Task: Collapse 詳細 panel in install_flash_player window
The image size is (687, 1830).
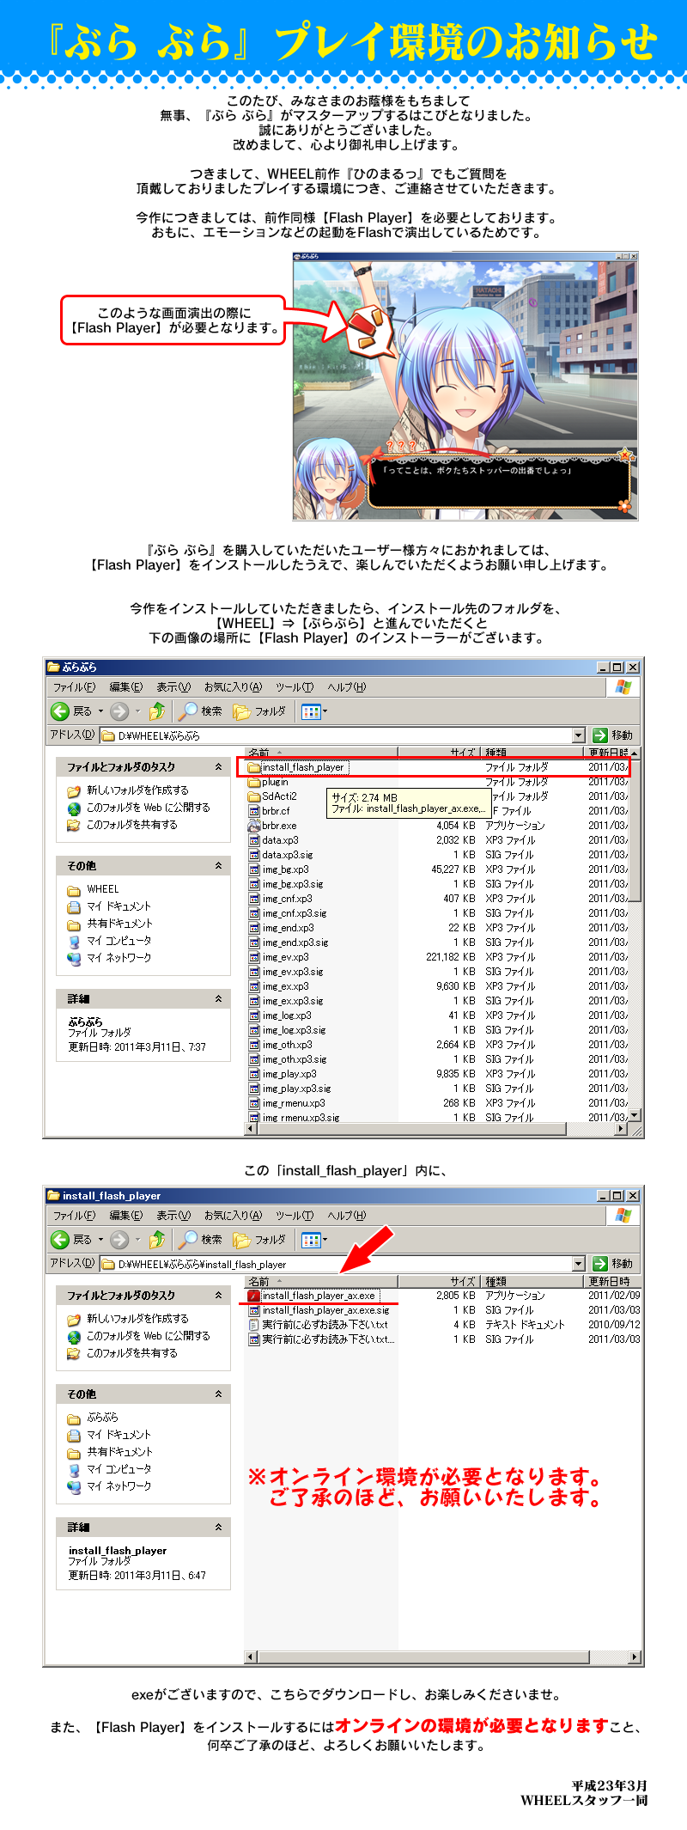Action: click(218, 1527)
